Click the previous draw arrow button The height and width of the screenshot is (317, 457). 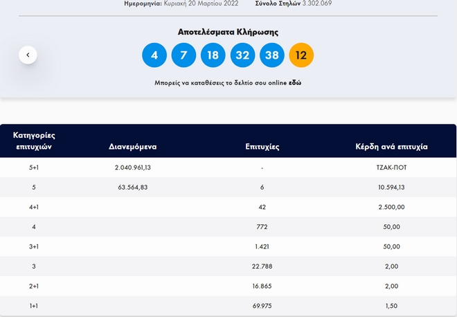[x=28, y=55]
